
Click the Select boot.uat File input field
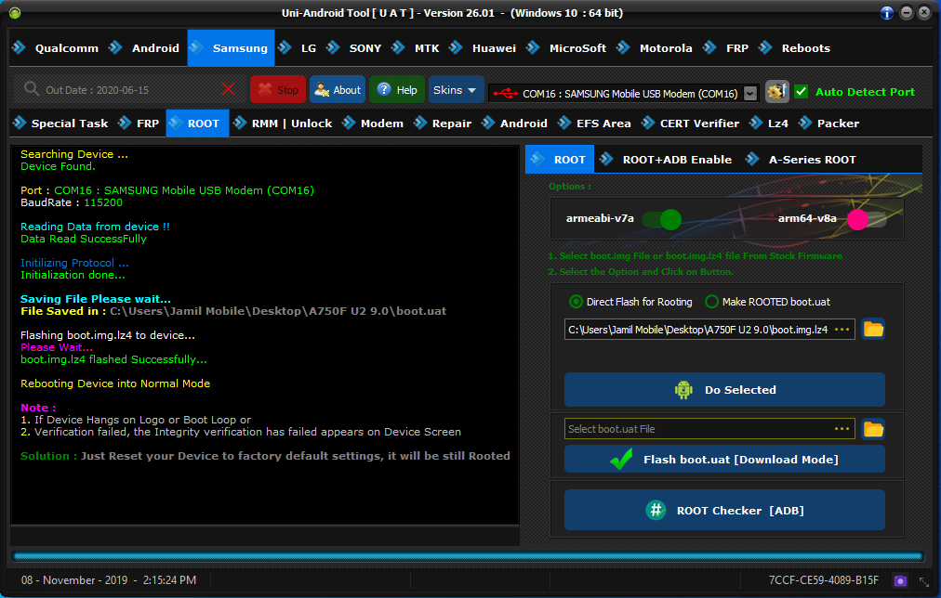(x=697, y=429)
